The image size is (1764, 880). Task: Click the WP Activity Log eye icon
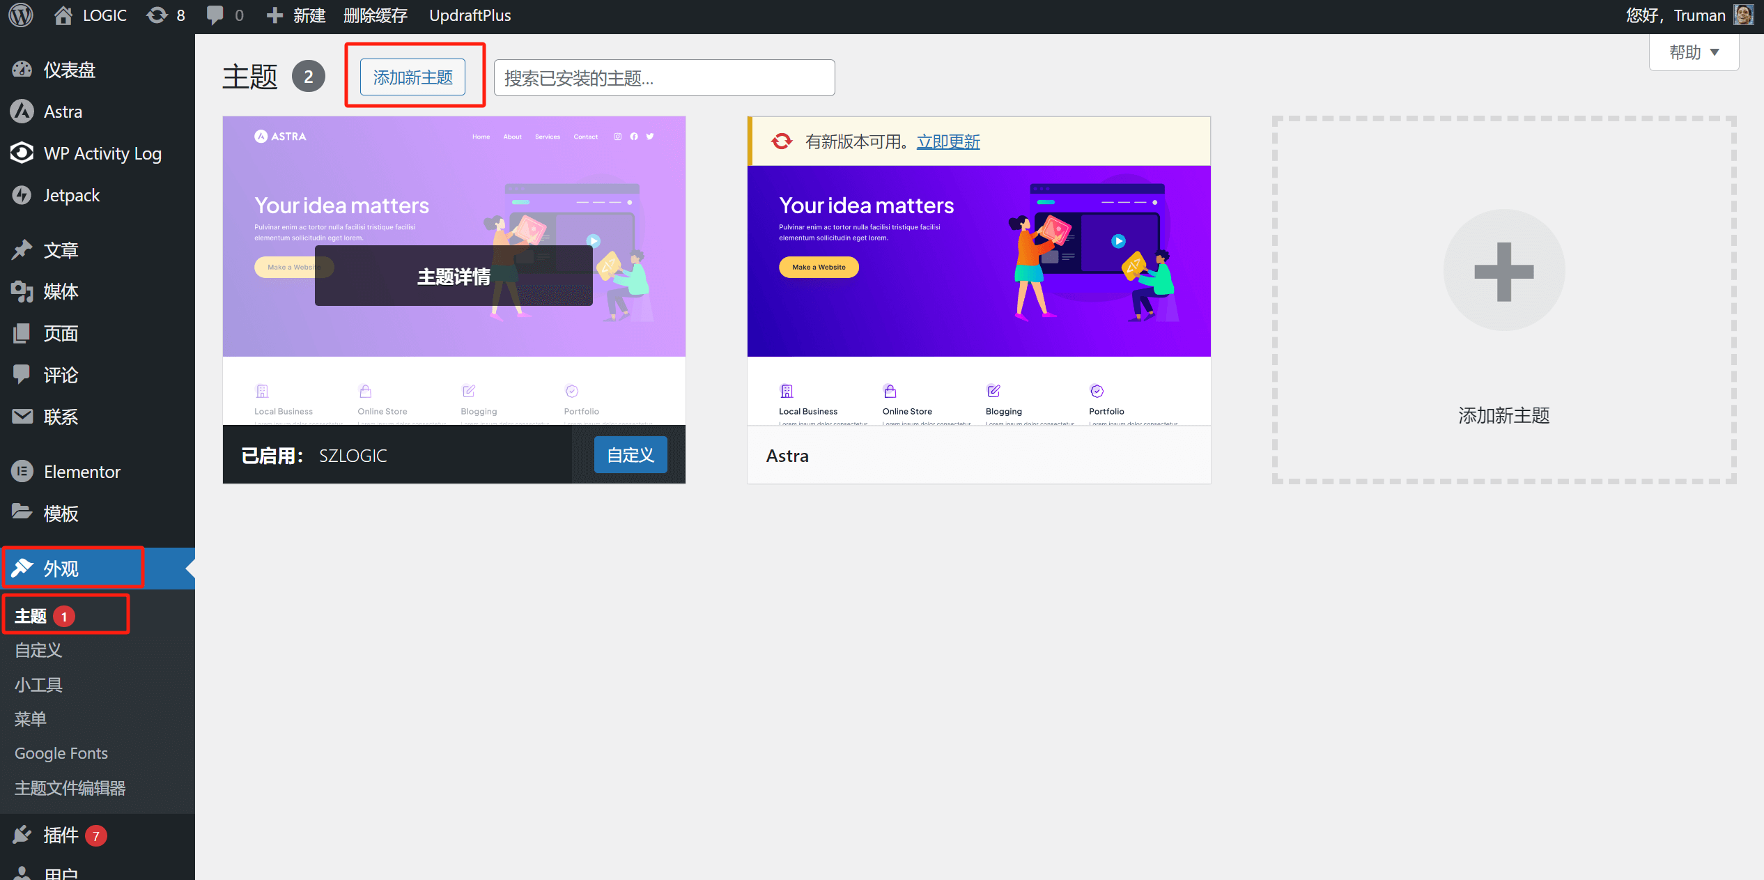click(x=22, y=153)
